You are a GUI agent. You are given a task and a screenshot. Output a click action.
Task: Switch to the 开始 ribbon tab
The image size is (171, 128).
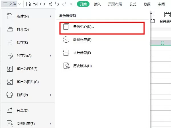pos(83,4)
